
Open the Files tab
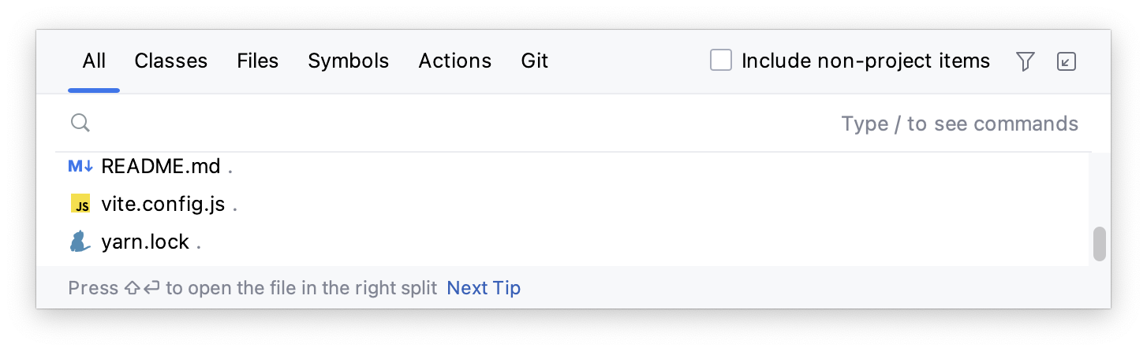[258, 61]
